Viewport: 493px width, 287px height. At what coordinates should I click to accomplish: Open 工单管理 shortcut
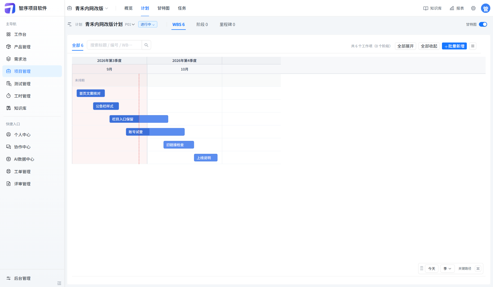pos(32,172)
